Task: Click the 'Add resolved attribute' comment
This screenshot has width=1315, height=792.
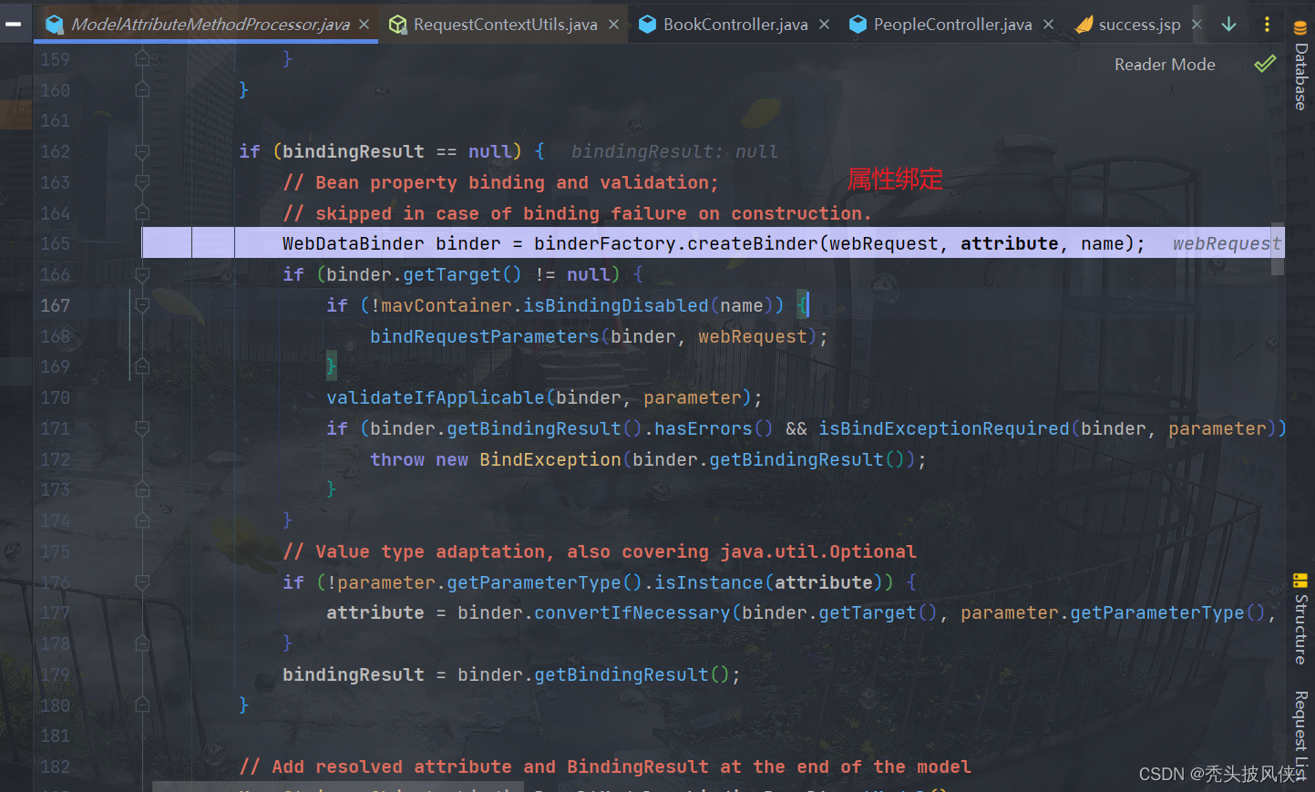Action: point(605,766)
